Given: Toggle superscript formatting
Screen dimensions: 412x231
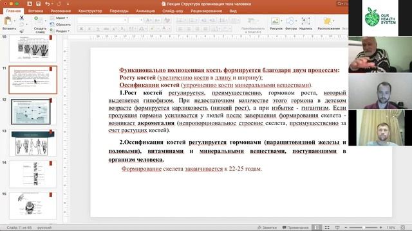Looking at the screenshot, I should pyautogui.click(x=115, y=28).
